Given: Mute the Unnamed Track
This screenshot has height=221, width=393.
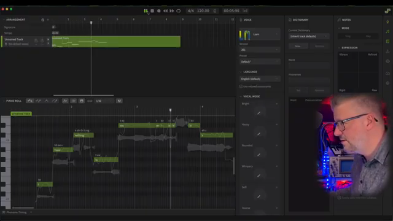Looking at the screenshot, I should point(48,39).
